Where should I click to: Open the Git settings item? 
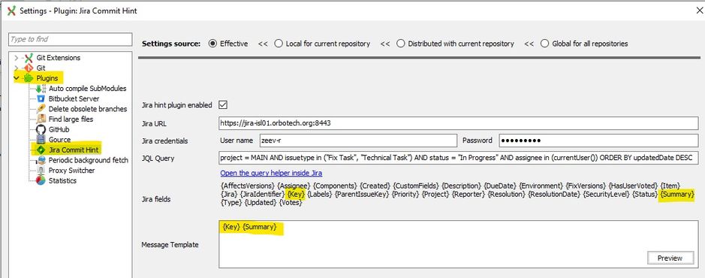[41, 68]
